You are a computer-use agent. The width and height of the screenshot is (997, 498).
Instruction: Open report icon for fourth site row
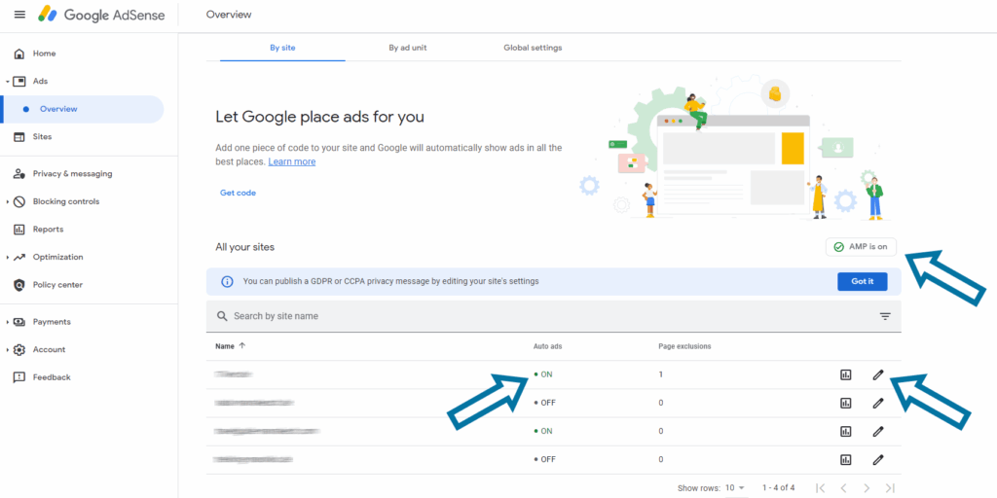846,459
